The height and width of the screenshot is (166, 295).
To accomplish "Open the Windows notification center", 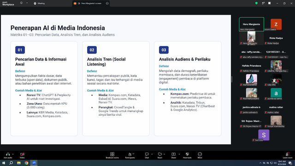I will pos(290,163).
